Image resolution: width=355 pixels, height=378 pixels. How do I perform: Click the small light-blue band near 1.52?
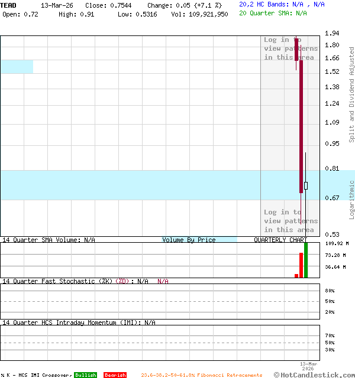point(17,67)
